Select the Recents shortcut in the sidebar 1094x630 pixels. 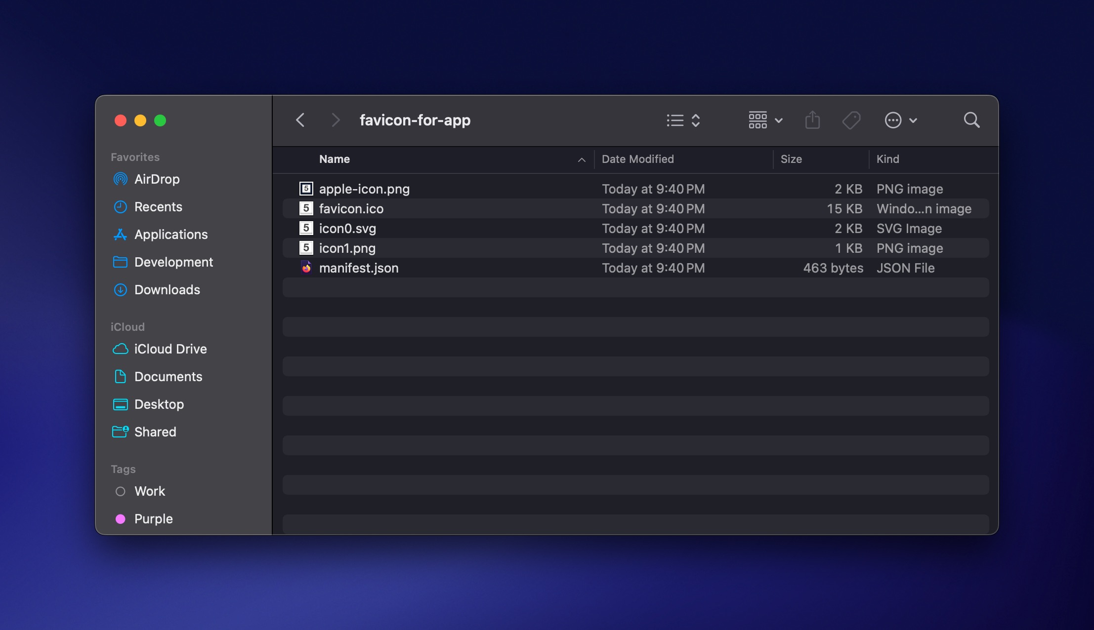[x=158, y=207]
